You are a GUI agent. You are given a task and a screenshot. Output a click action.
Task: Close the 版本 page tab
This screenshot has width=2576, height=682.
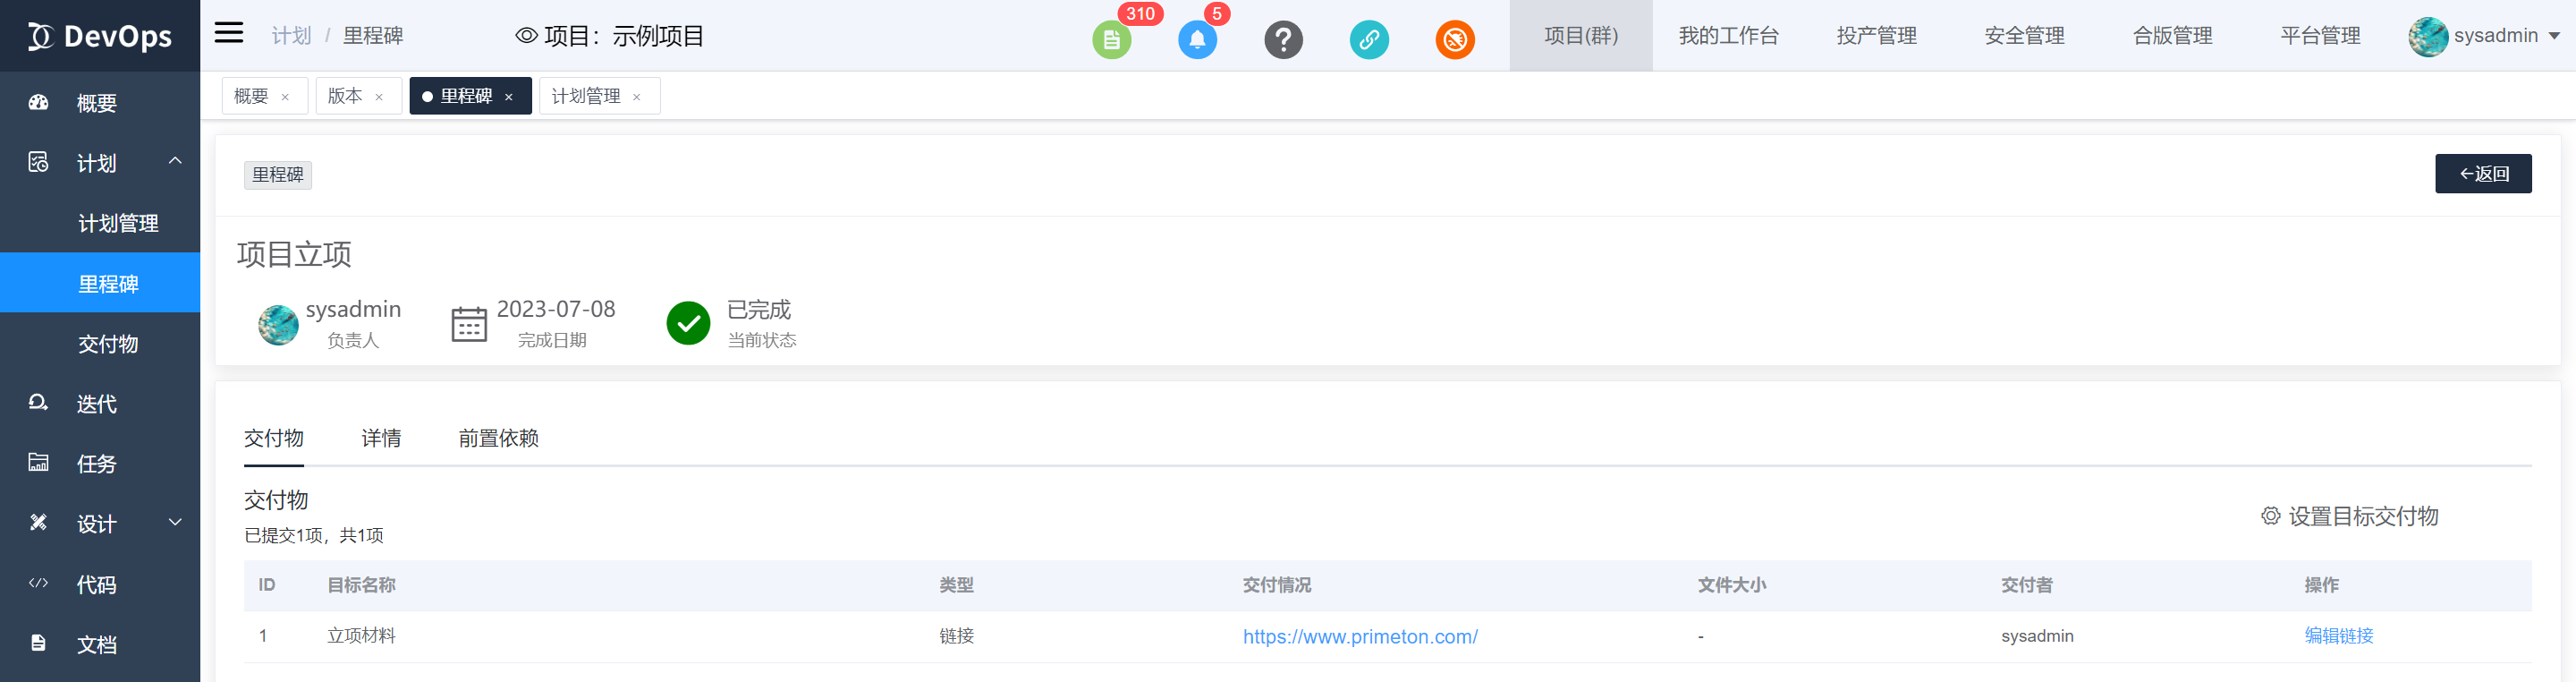[x=379, y=97]
